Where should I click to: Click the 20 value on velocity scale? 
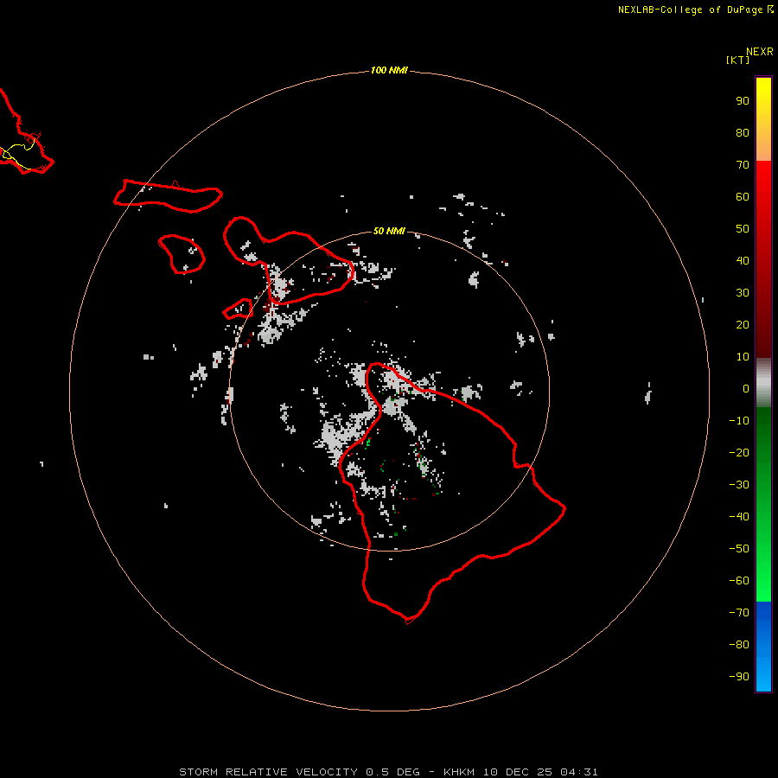point(743,325)
